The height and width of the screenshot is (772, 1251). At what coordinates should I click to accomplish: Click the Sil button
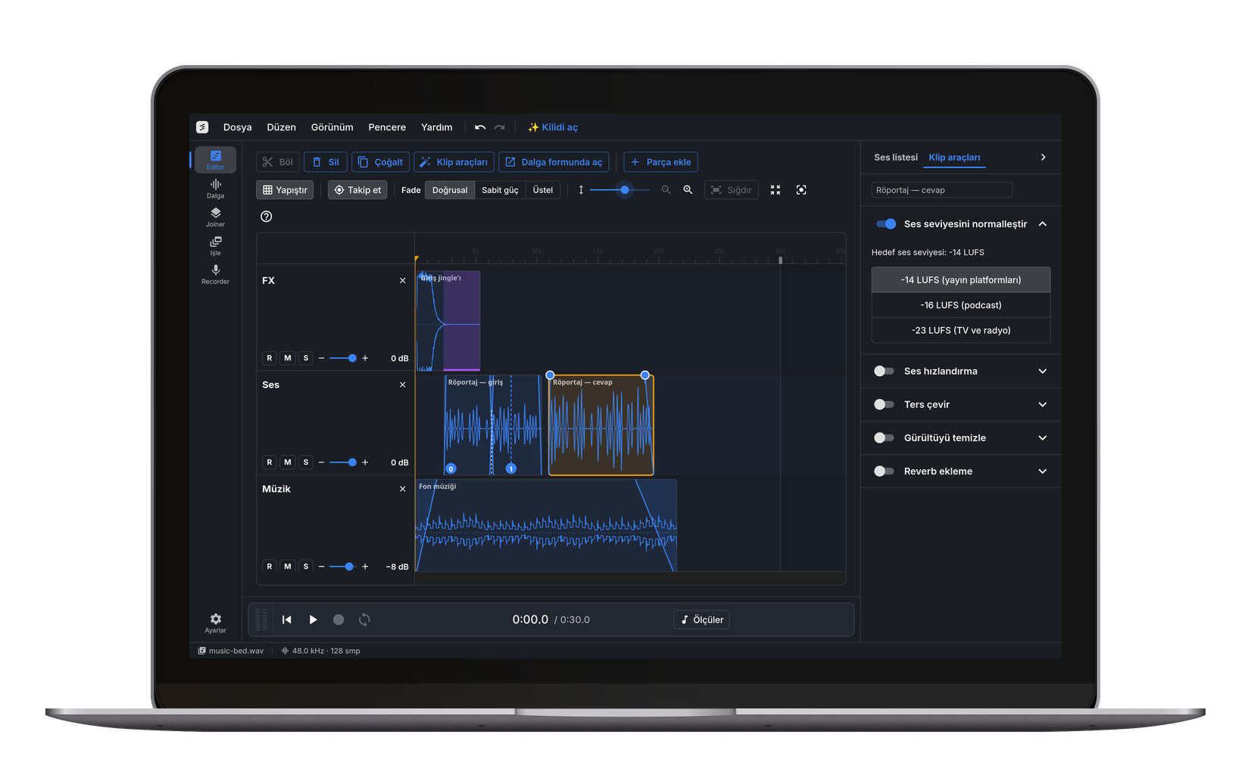(326, 162)
